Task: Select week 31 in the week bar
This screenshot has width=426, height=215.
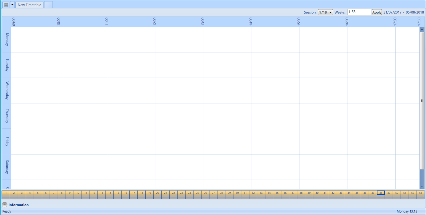Action: 245,193
